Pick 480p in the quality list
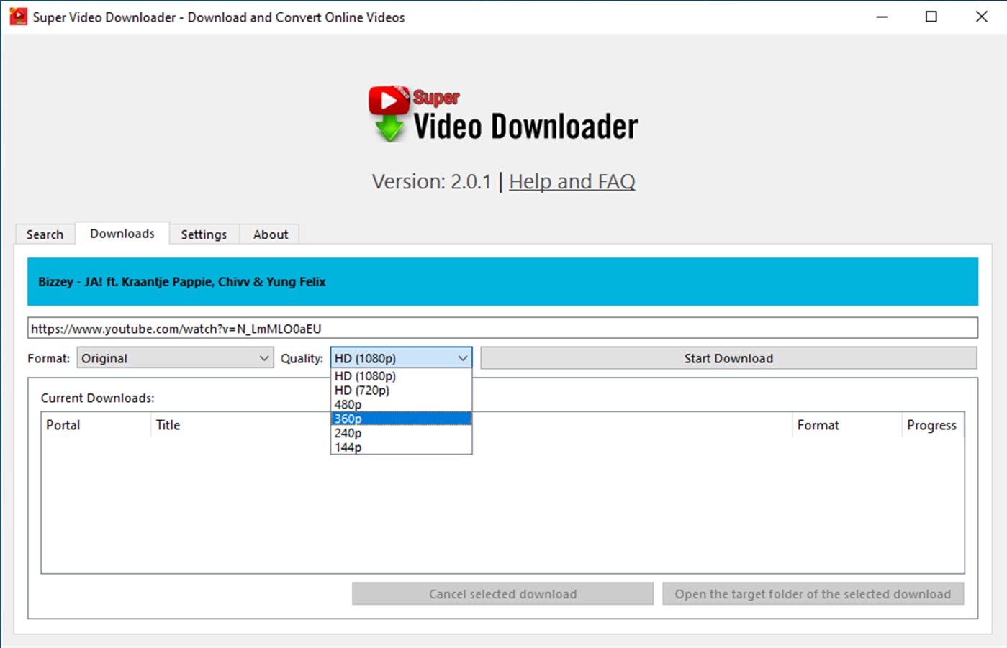 point(401,404)
